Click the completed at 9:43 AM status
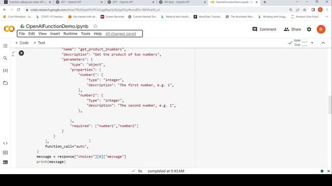 tap(166, 171)
